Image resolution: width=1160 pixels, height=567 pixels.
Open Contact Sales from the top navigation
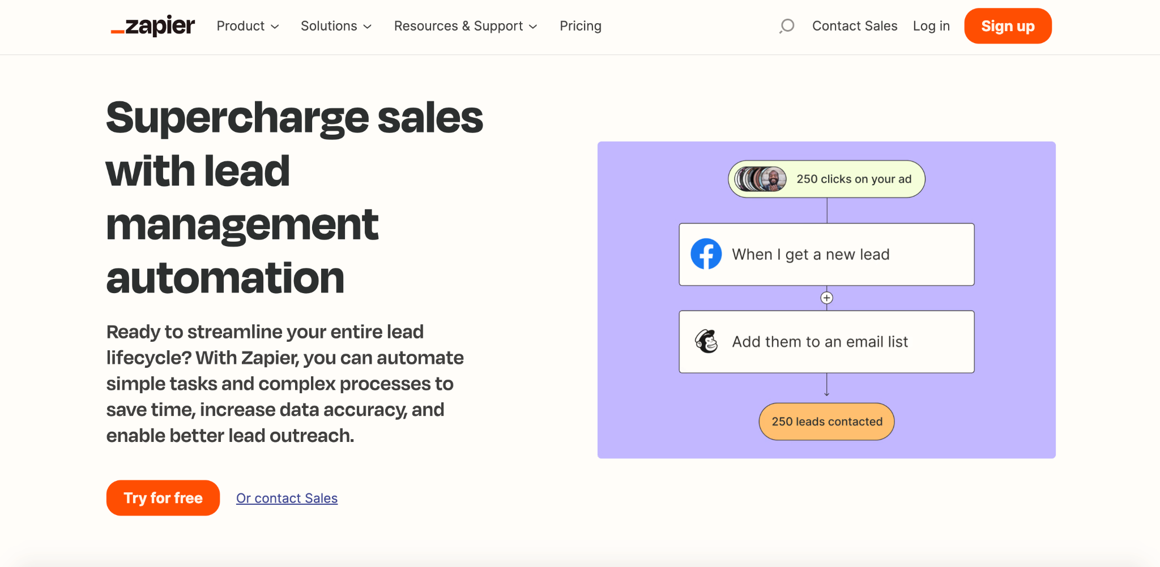click(x=855, y=26)
